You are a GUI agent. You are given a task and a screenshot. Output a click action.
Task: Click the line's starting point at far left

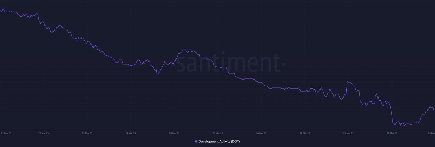(x=1, y=10)
